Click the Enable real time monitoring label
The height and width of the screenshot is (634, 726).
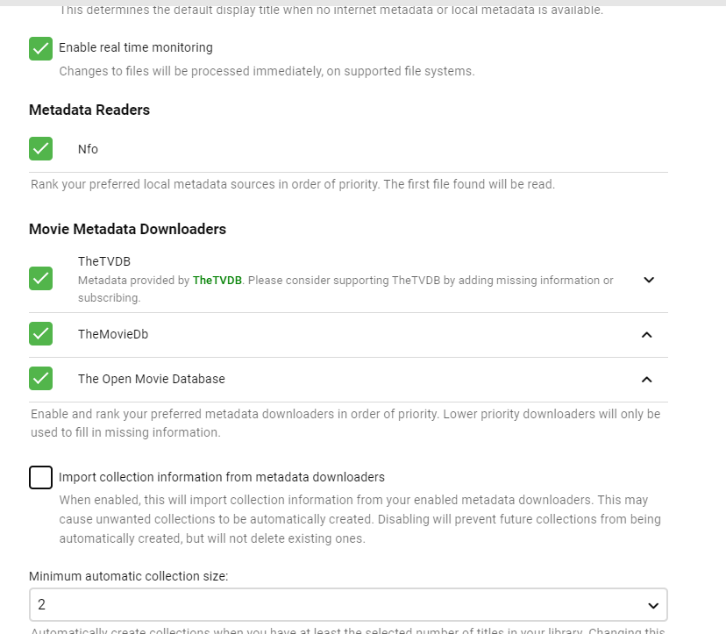point(135,47)
